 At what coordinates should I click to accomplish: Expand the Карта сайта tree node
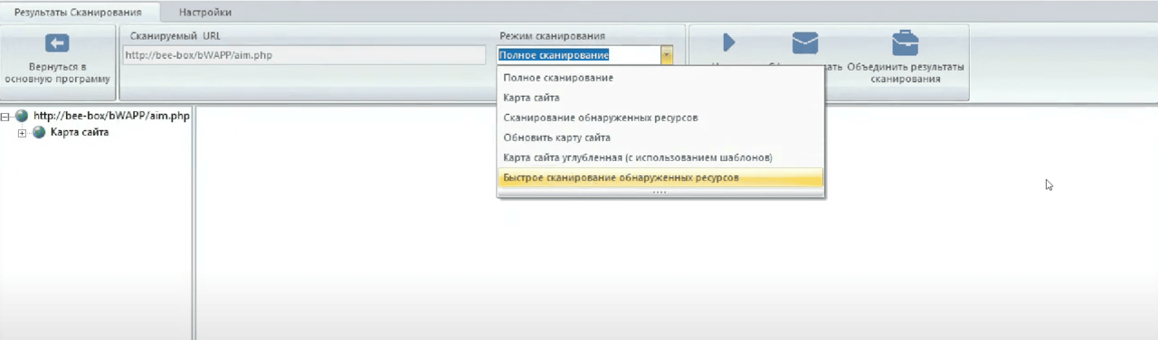coord(23,133)
